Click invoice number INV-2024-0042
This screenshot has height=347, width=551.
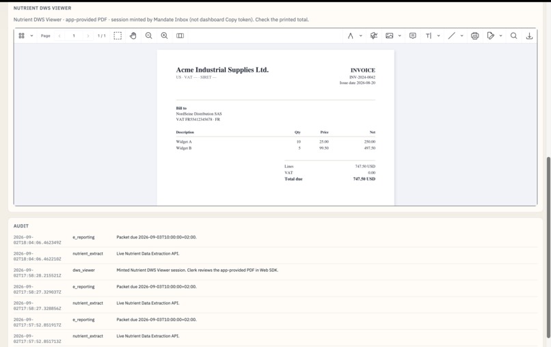[x=362, y=77]
